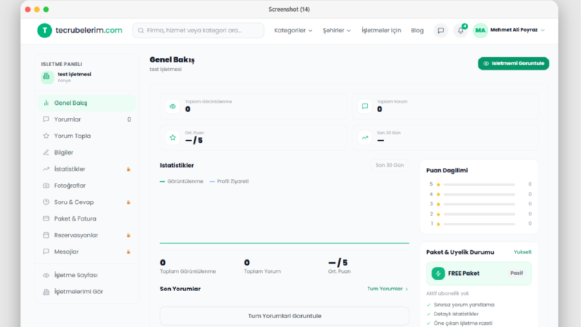The width and height of the screenshot is (581, 327).
Task: Click the MA user avatar
Action: (x=480, y=30)
